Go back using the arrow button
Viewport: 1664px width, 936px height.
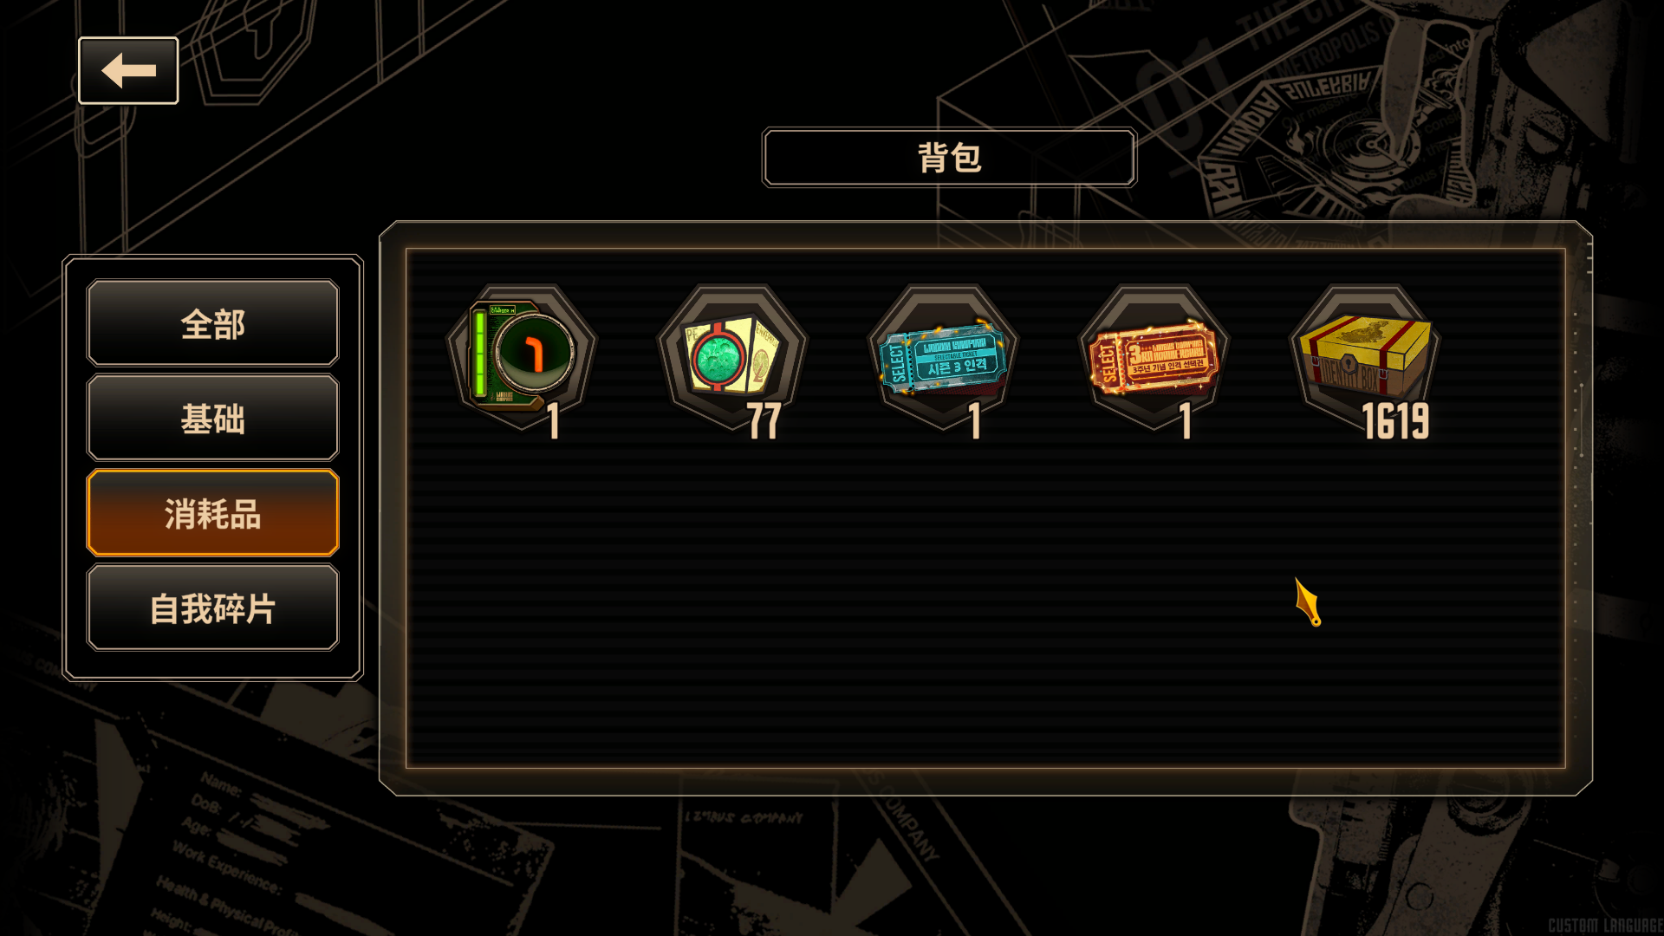tap(128, 70)
